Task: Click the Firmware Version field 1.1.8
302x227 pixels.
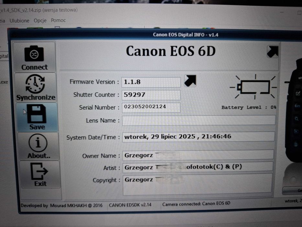Action: pos(151,82)
